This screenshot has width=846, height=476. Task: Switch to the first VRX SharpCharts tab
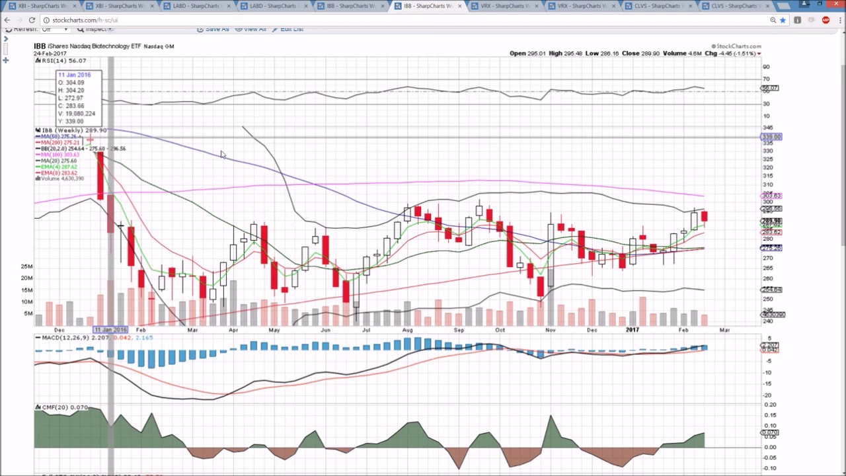504,6
